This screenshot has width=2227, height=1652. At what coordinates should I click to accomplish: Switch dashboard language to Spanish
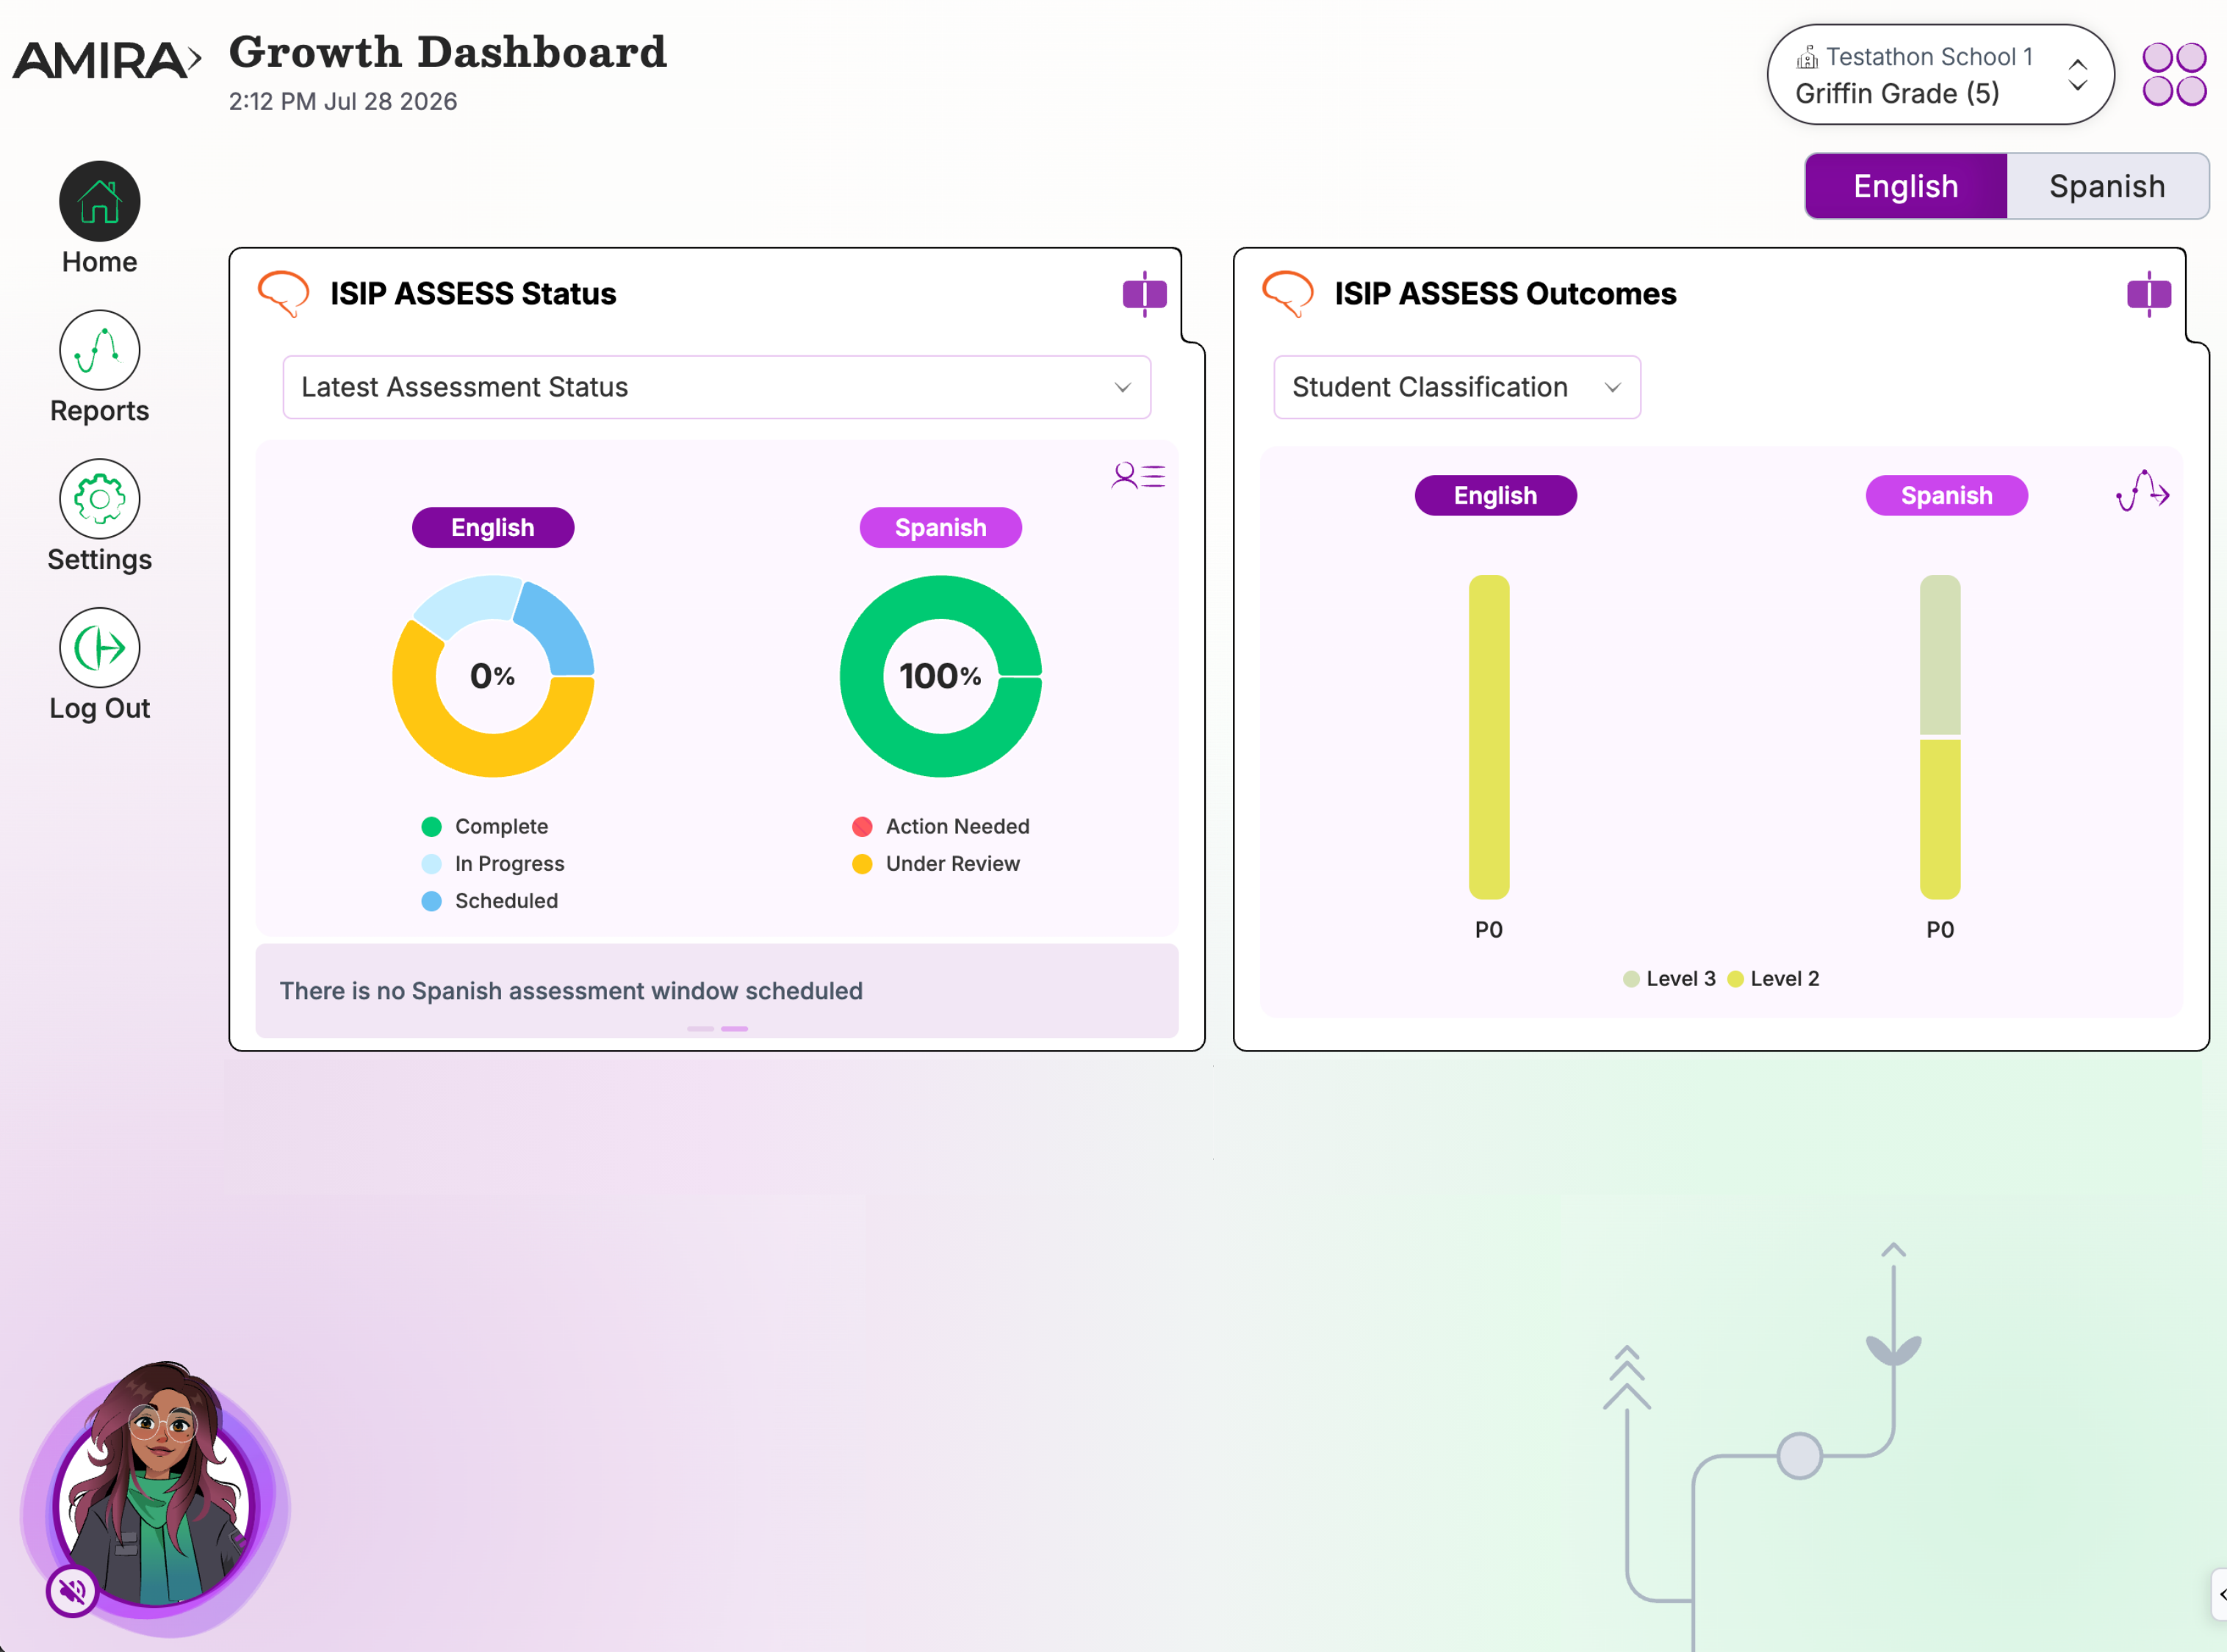[2107, 186]
